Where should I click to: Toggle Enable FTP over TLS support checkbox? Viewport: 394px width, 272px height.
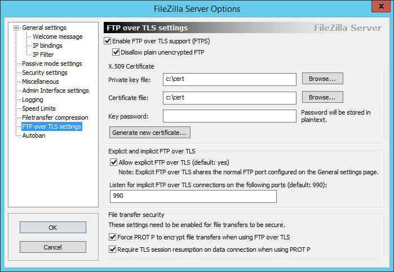coord(108,41)
